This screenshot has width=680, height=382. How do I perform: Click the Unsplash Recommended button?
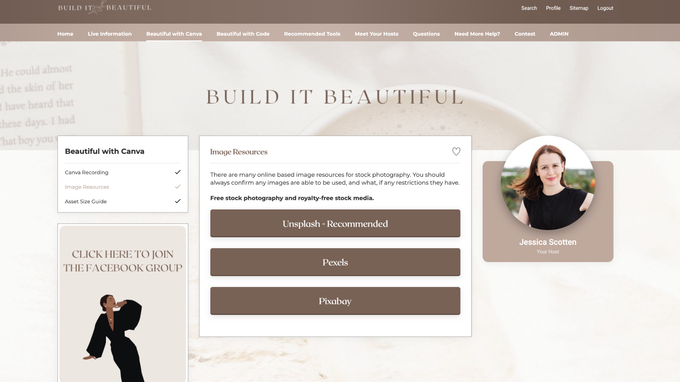(335, 223)
